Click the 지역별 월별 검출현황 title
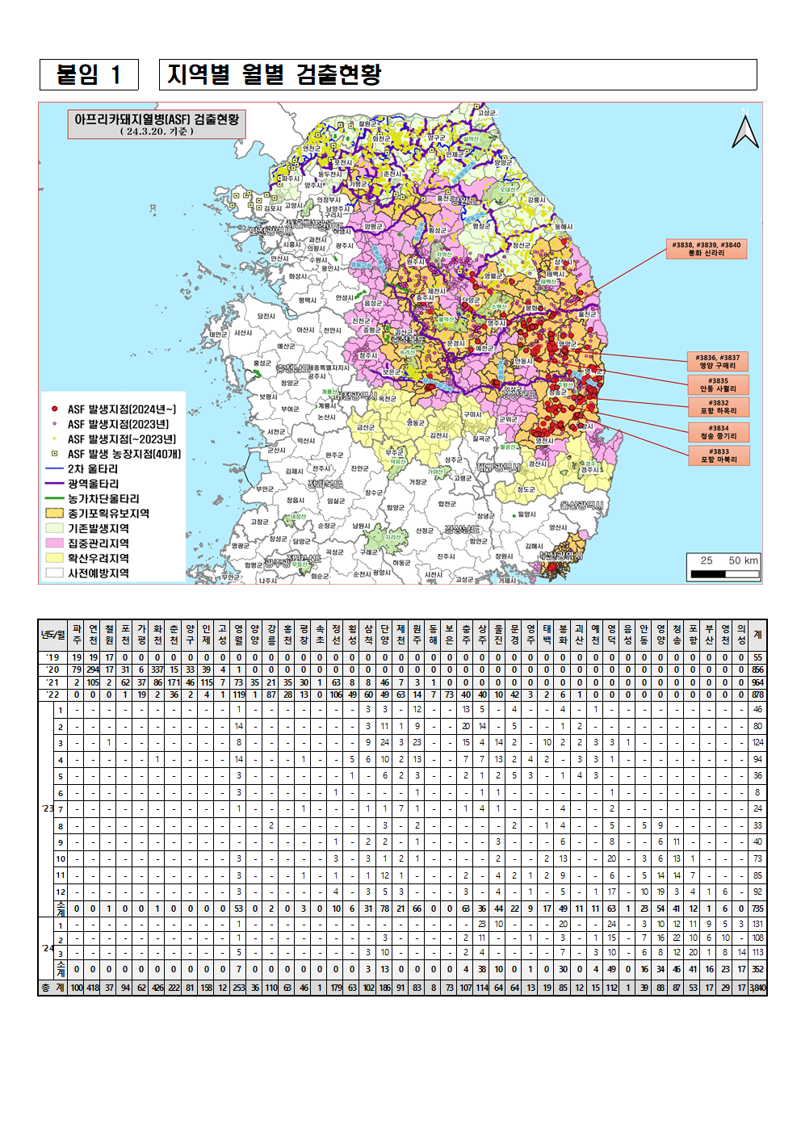Image resolution: width=801 pixels, height=1133 pixels. [x=275, y=75]
